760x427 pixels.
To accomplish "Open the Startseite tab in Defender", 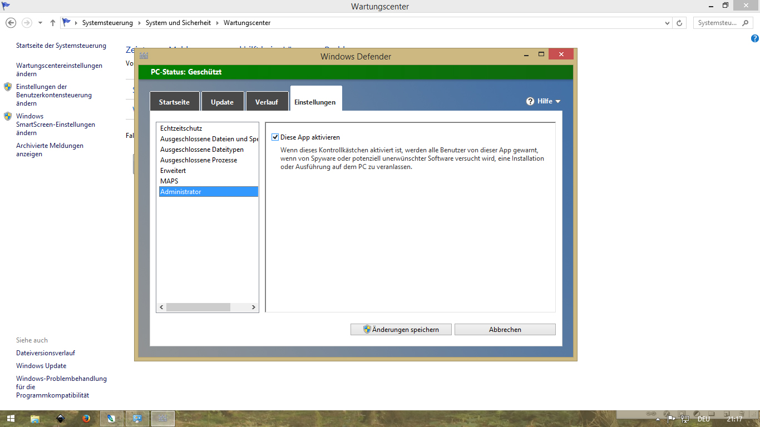I will [x=174, y=102].
